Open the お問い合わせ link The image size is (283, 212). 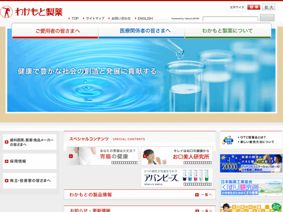[121, 18]
